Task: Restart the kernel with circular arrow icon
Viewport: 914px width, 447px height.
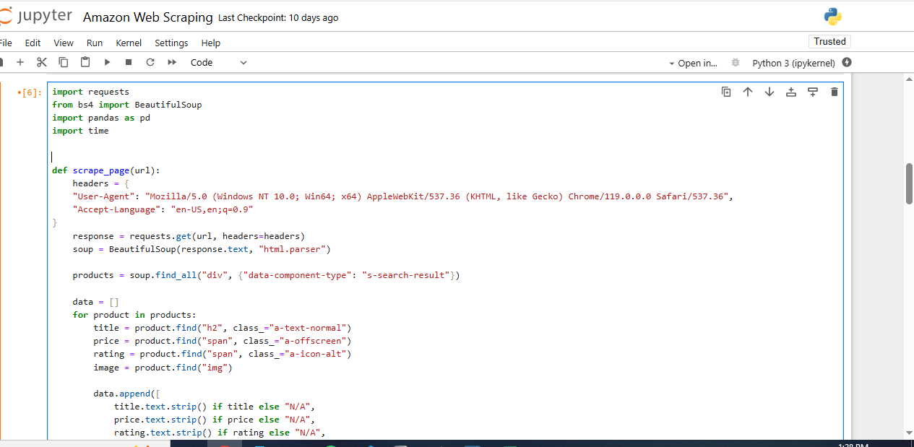Action: click(x=150, y=63)
